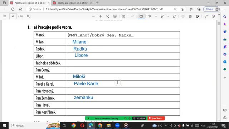Activate the read aloud tool
Image resolution: width=229 pixels, height=129 pixels.
132,16
